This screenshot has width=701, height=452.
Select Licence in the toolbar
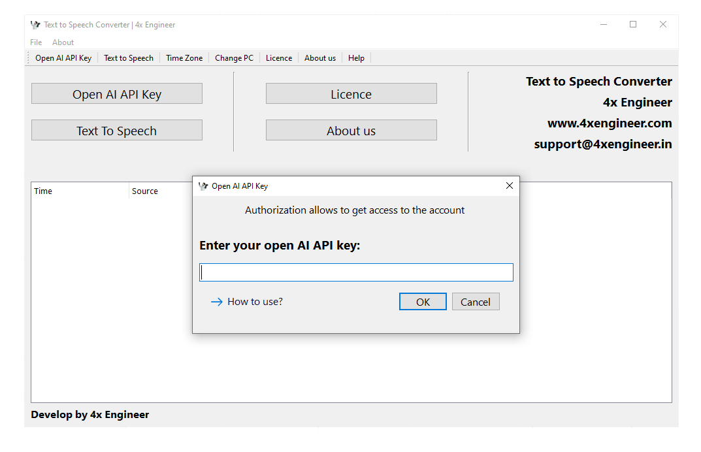[279, 58]
